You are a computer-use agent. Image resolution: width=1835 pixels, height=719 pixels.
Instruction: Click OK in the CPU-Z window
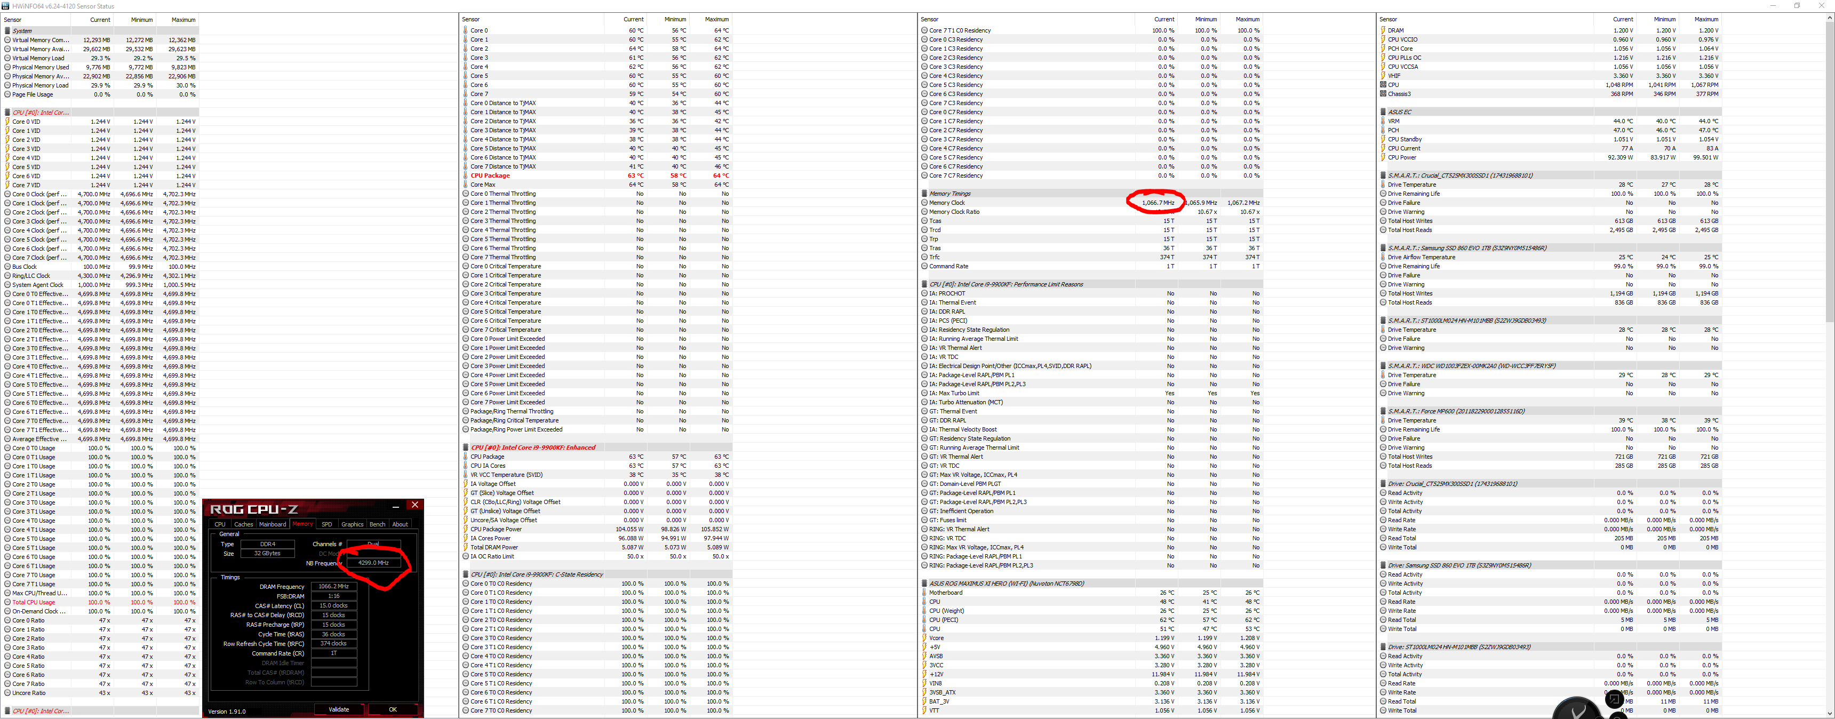pos(393,709)
